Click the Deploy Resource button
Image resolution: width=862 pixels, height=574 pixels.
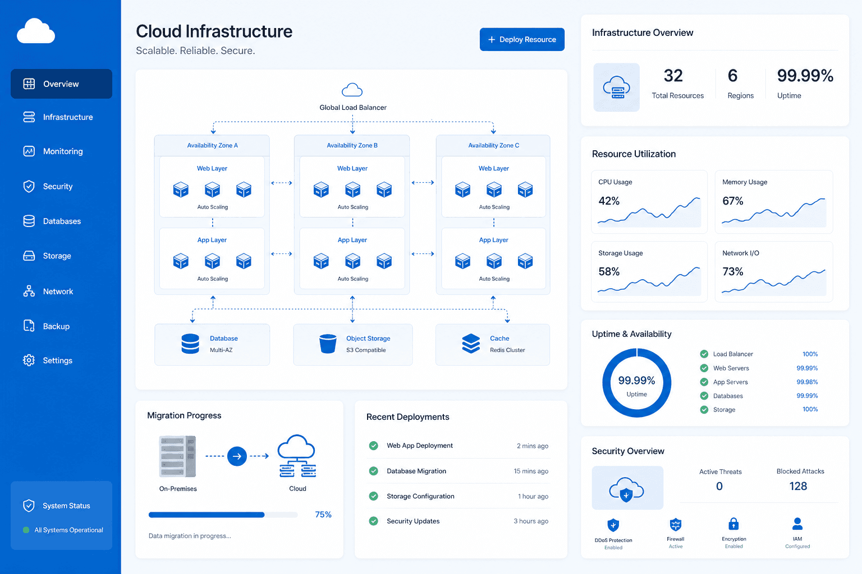tap(522, 39)
